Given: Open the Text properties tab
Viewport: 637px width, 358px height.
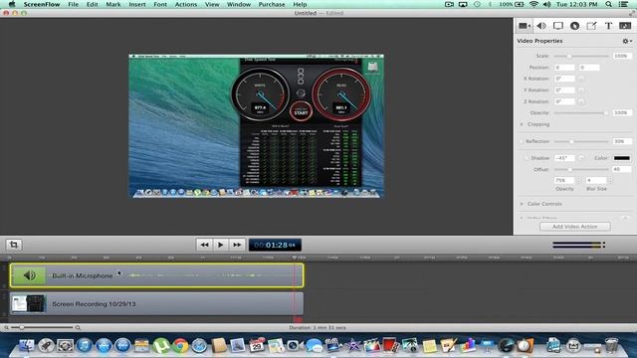Looking at the screenshot, I should (608, 26).
